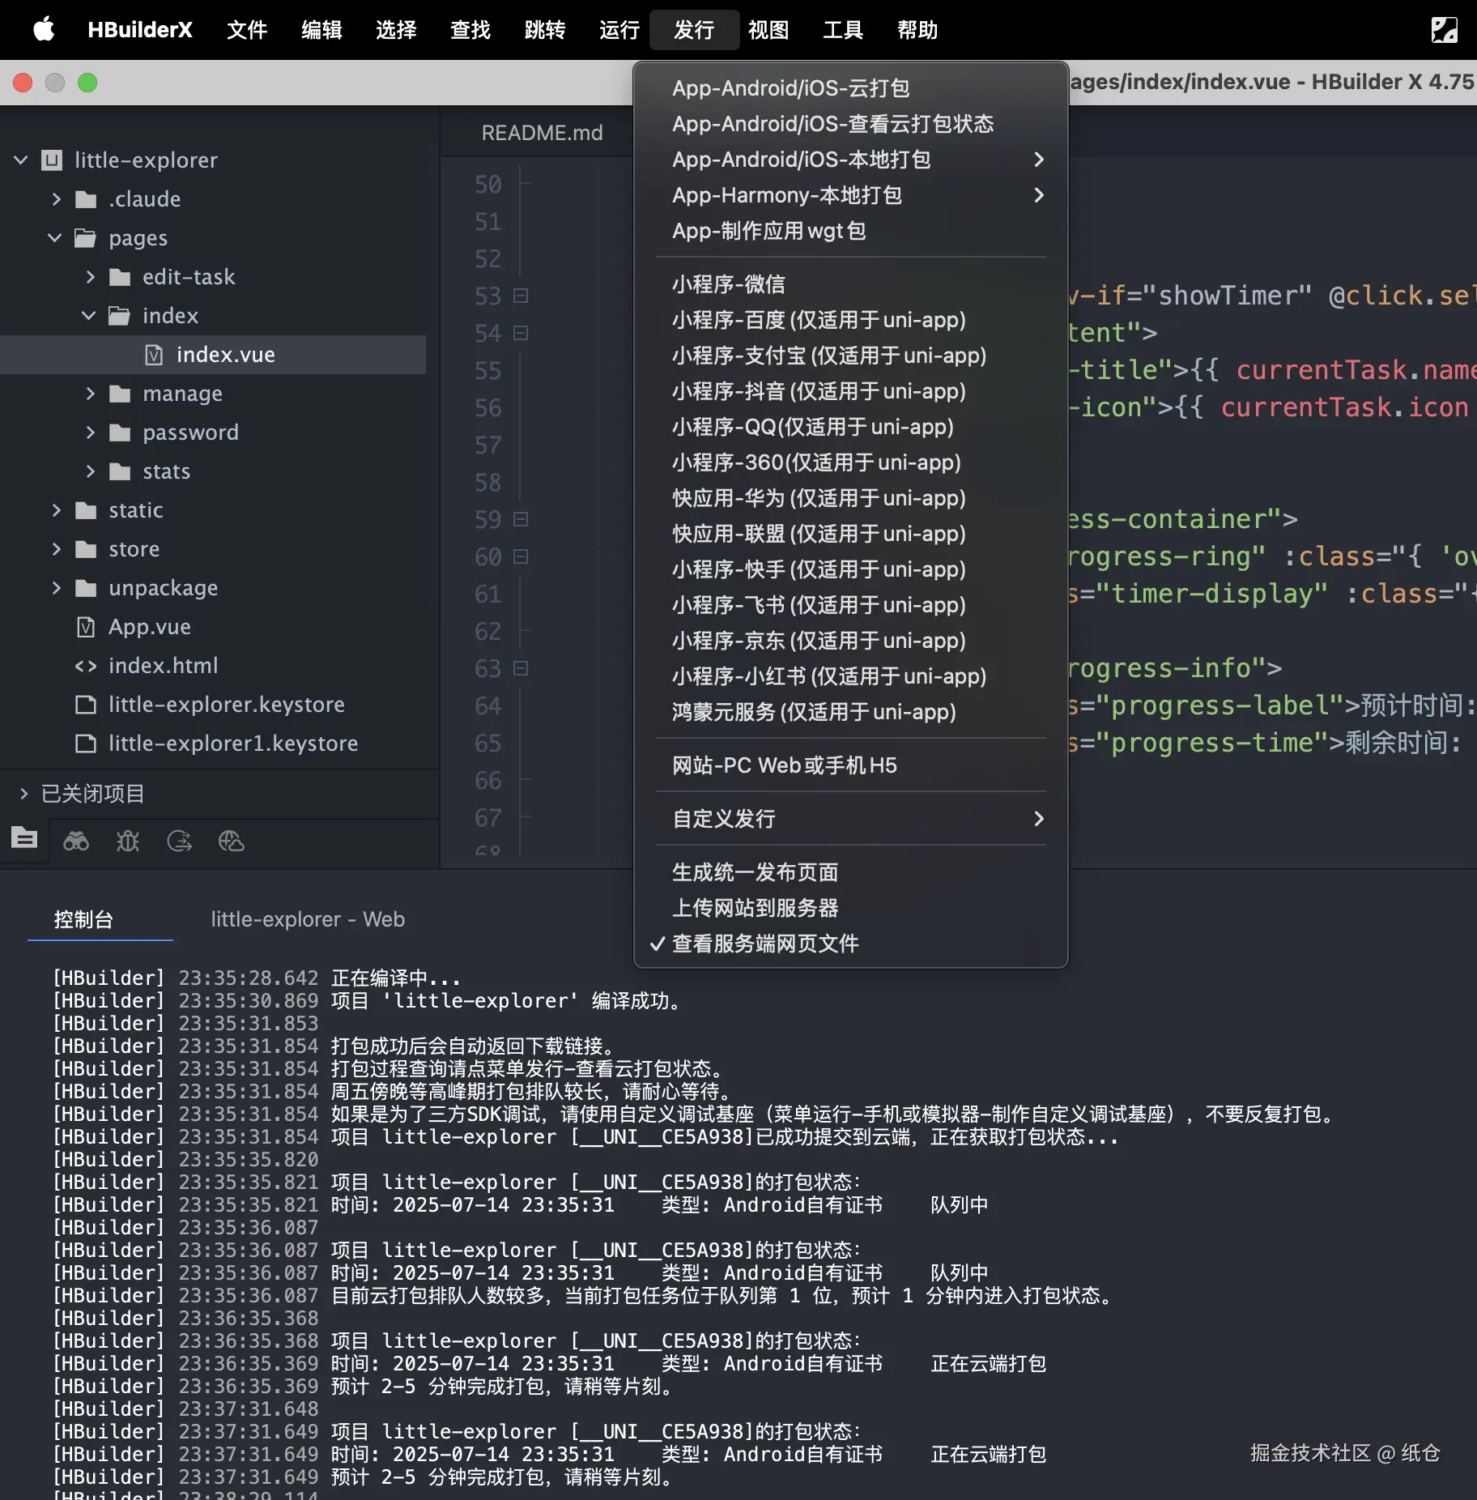The image size is (1477, 1500).
Task: Click the manage folder icon
Action: pos(120,394)
